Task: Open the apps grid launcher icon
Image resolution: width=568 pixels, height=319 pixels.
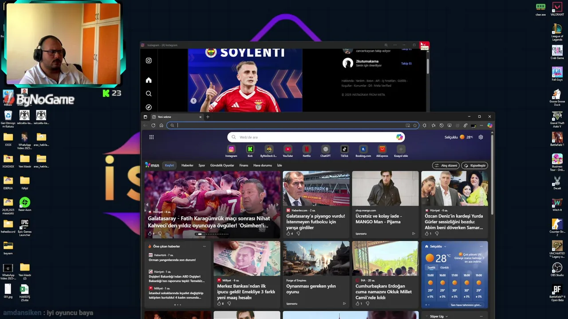Action: click(x=151, y=137)
